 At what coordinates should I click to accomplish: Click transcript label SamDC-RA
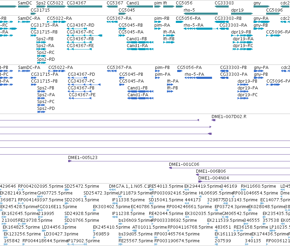[x=29, y=18]
